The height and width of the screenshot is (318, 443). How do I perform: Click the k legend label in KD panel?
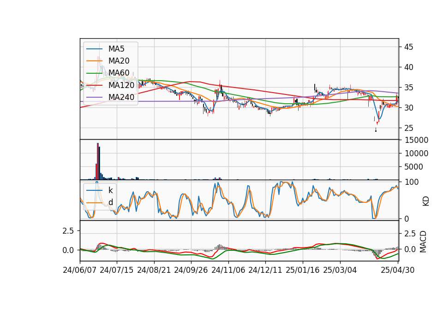click(110, 190)
